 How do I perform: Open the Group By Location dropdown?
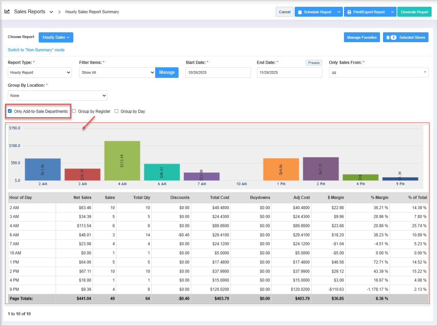(x=57, y=96)
